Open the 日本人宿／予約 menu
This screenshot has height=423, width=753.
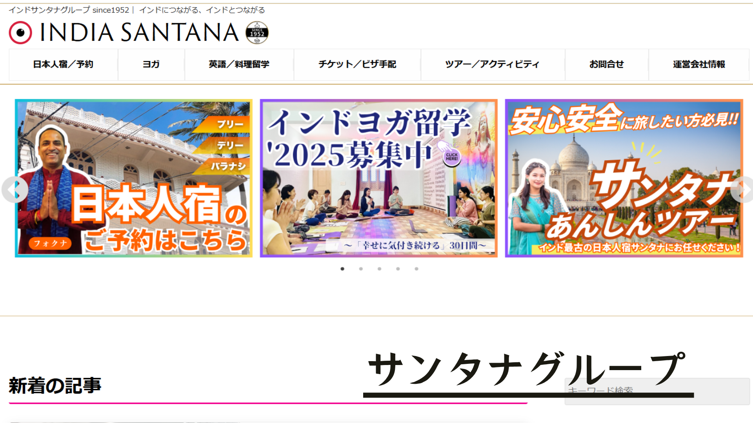pos(63,65)
